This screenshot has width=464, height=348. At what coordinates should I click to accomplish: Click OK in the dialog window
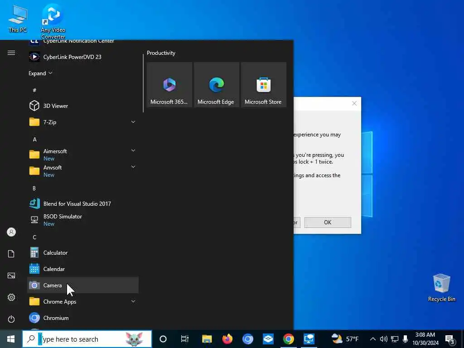point(328,222)
